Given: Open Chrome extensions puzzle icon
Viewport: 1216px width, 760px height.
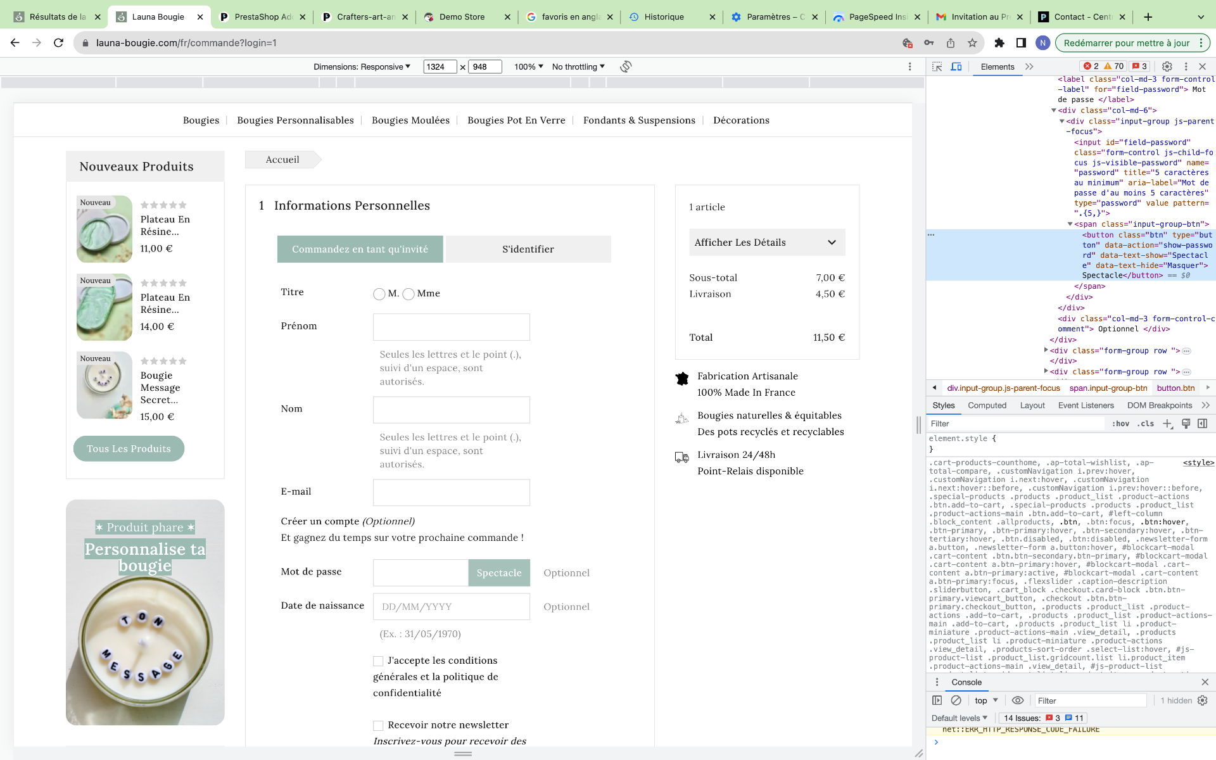Looking at the screenshot, I should [x=999, y=43].
